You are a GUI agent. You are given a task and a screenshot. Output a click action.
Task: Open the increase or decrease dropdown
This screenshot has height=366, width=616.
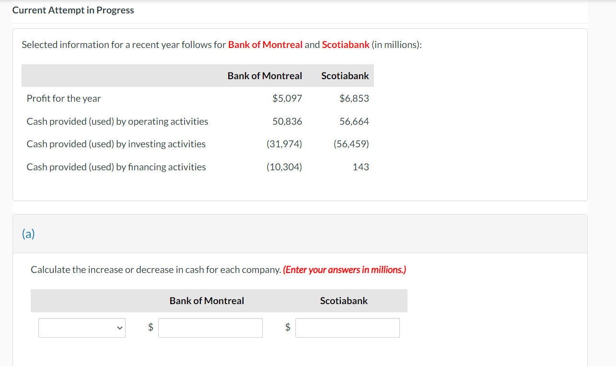point(82,328)
